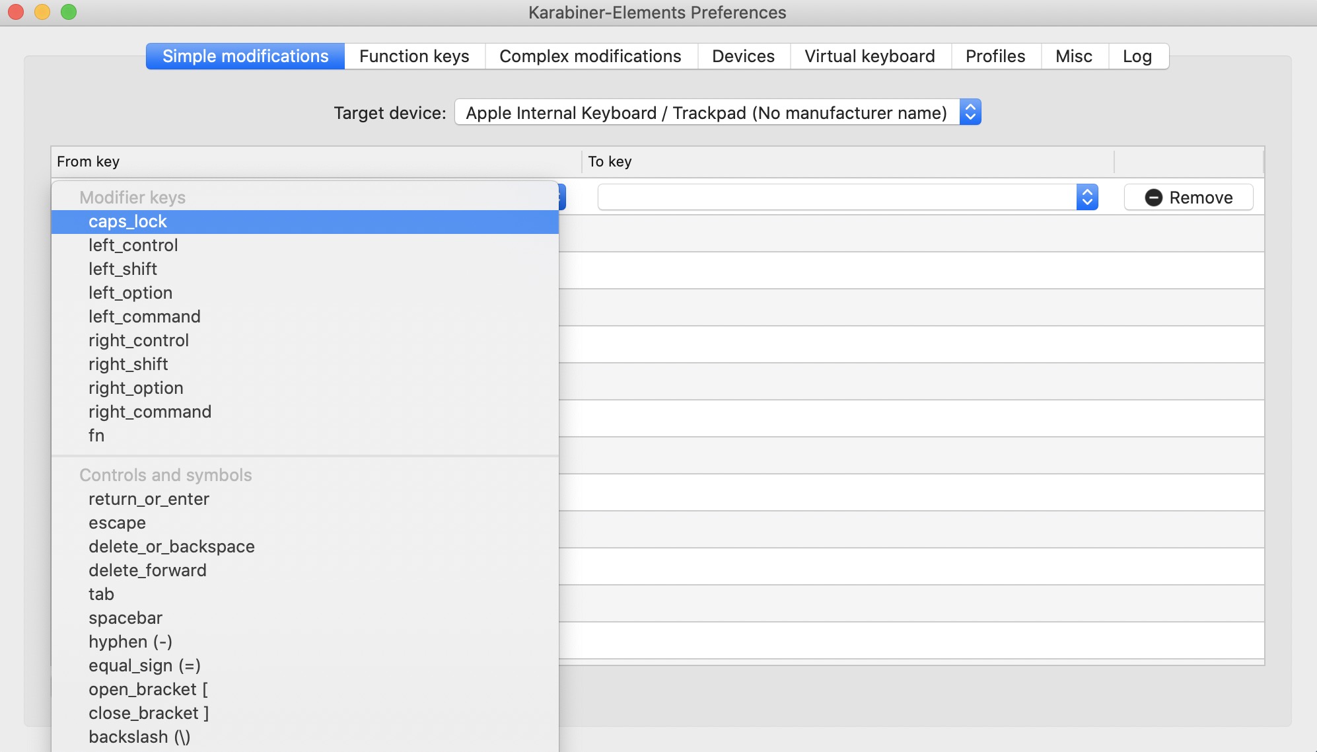Open the Target device dropdown arrows

[x=970, y=112]
